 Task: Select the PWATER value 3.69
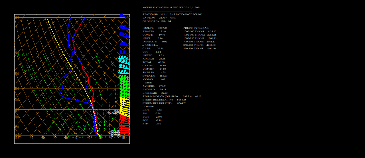tap(163, 31)
